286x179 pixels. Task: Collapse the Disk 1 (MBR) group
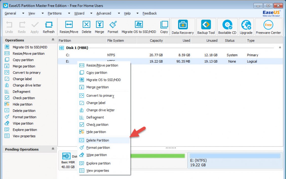[x=280, y=48]
